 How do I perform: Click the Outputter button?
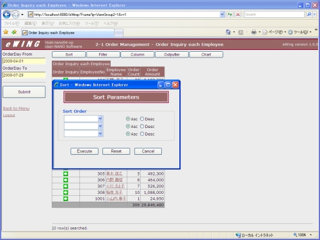point(172,54)
